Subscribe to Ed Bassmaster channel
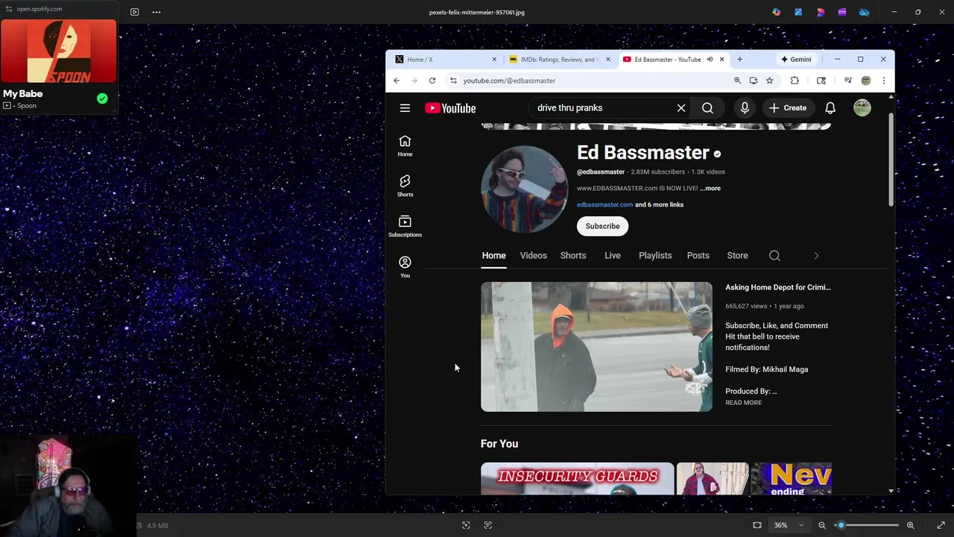The height and width of the screenshot is (537, 954). (602, 226)
